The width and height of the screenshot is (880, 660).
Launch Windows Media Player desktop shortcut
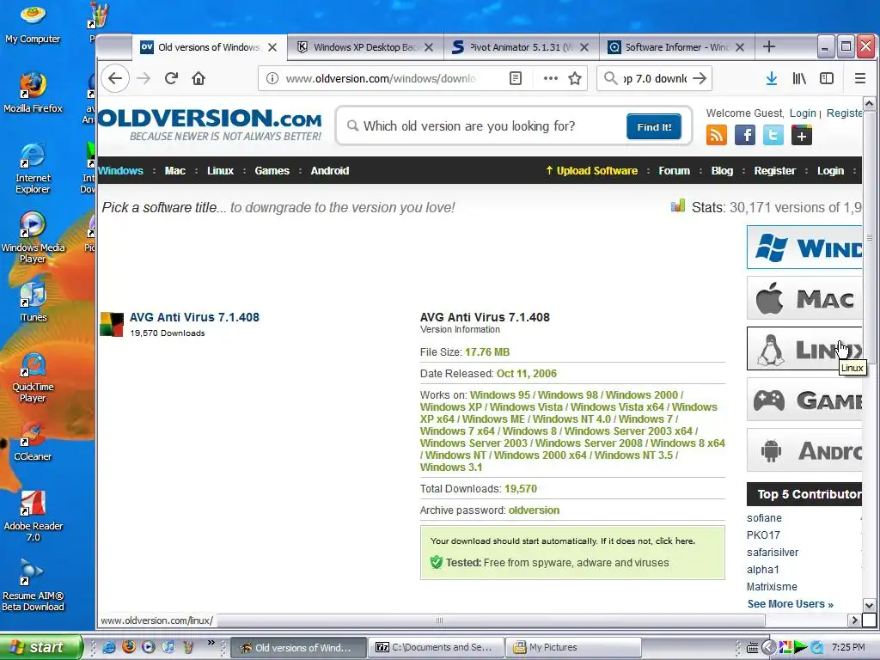[33, 237]
